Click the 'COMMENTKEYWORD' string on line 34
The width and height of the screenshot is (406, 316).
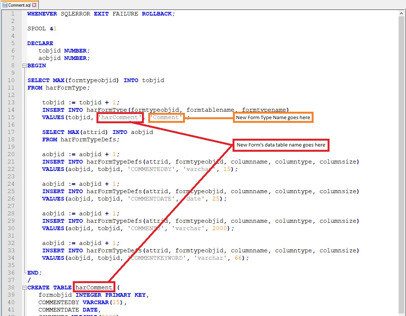coord(157,258)
